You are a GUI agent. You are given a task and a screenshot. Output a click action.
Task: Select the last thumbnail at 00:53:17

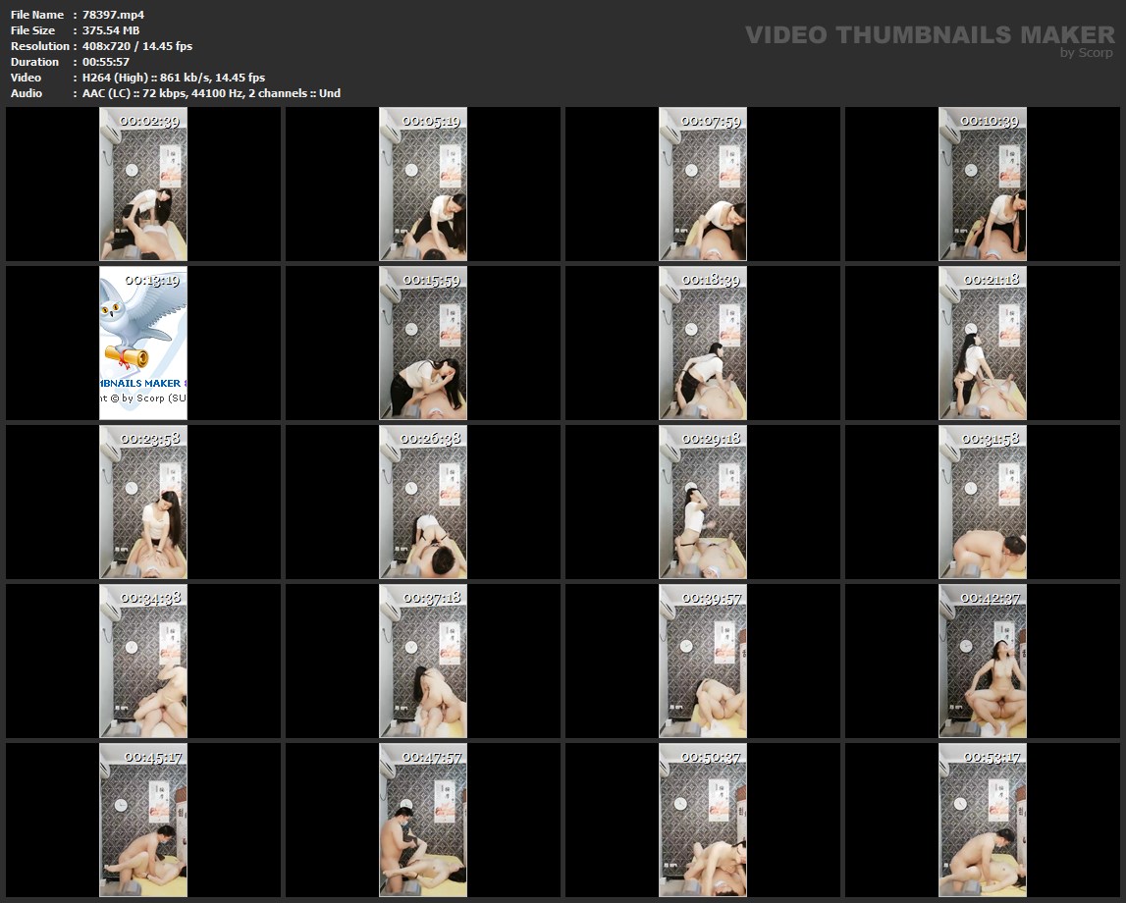[983, 820]
